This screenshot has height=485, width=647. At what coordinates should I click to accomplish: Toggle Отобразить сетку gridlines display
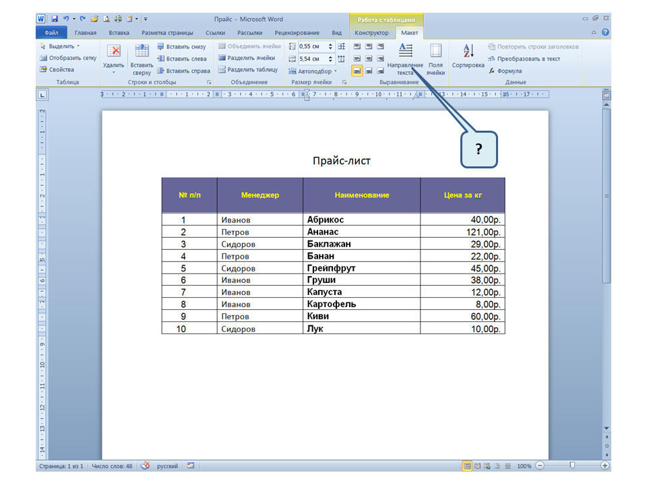tap(68, 58)
